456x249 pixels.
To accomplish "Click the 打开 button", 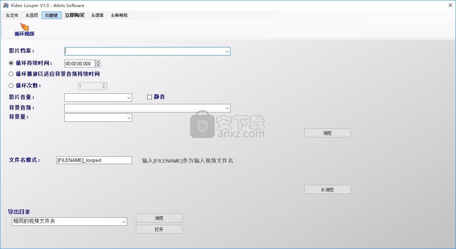I will tap(159, 229).
